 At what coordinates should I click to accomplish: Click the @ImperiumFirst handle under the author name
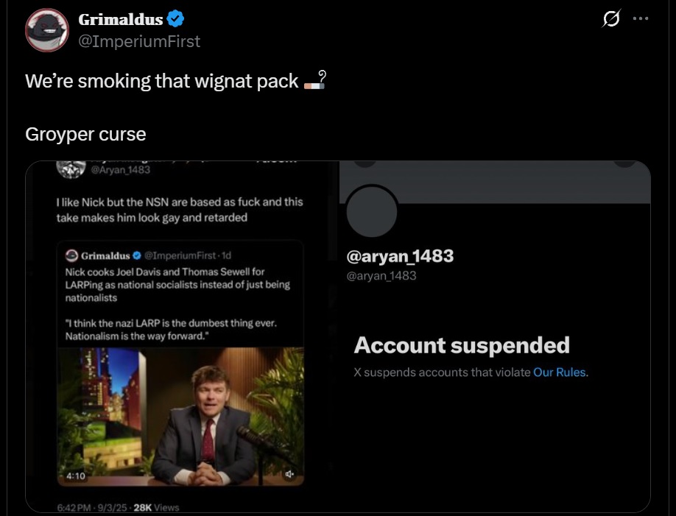[x=139, y=41]
